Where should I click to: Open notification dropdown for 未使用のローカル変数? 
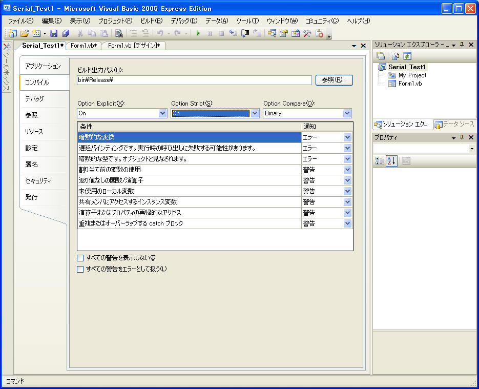tap(347, 191)
